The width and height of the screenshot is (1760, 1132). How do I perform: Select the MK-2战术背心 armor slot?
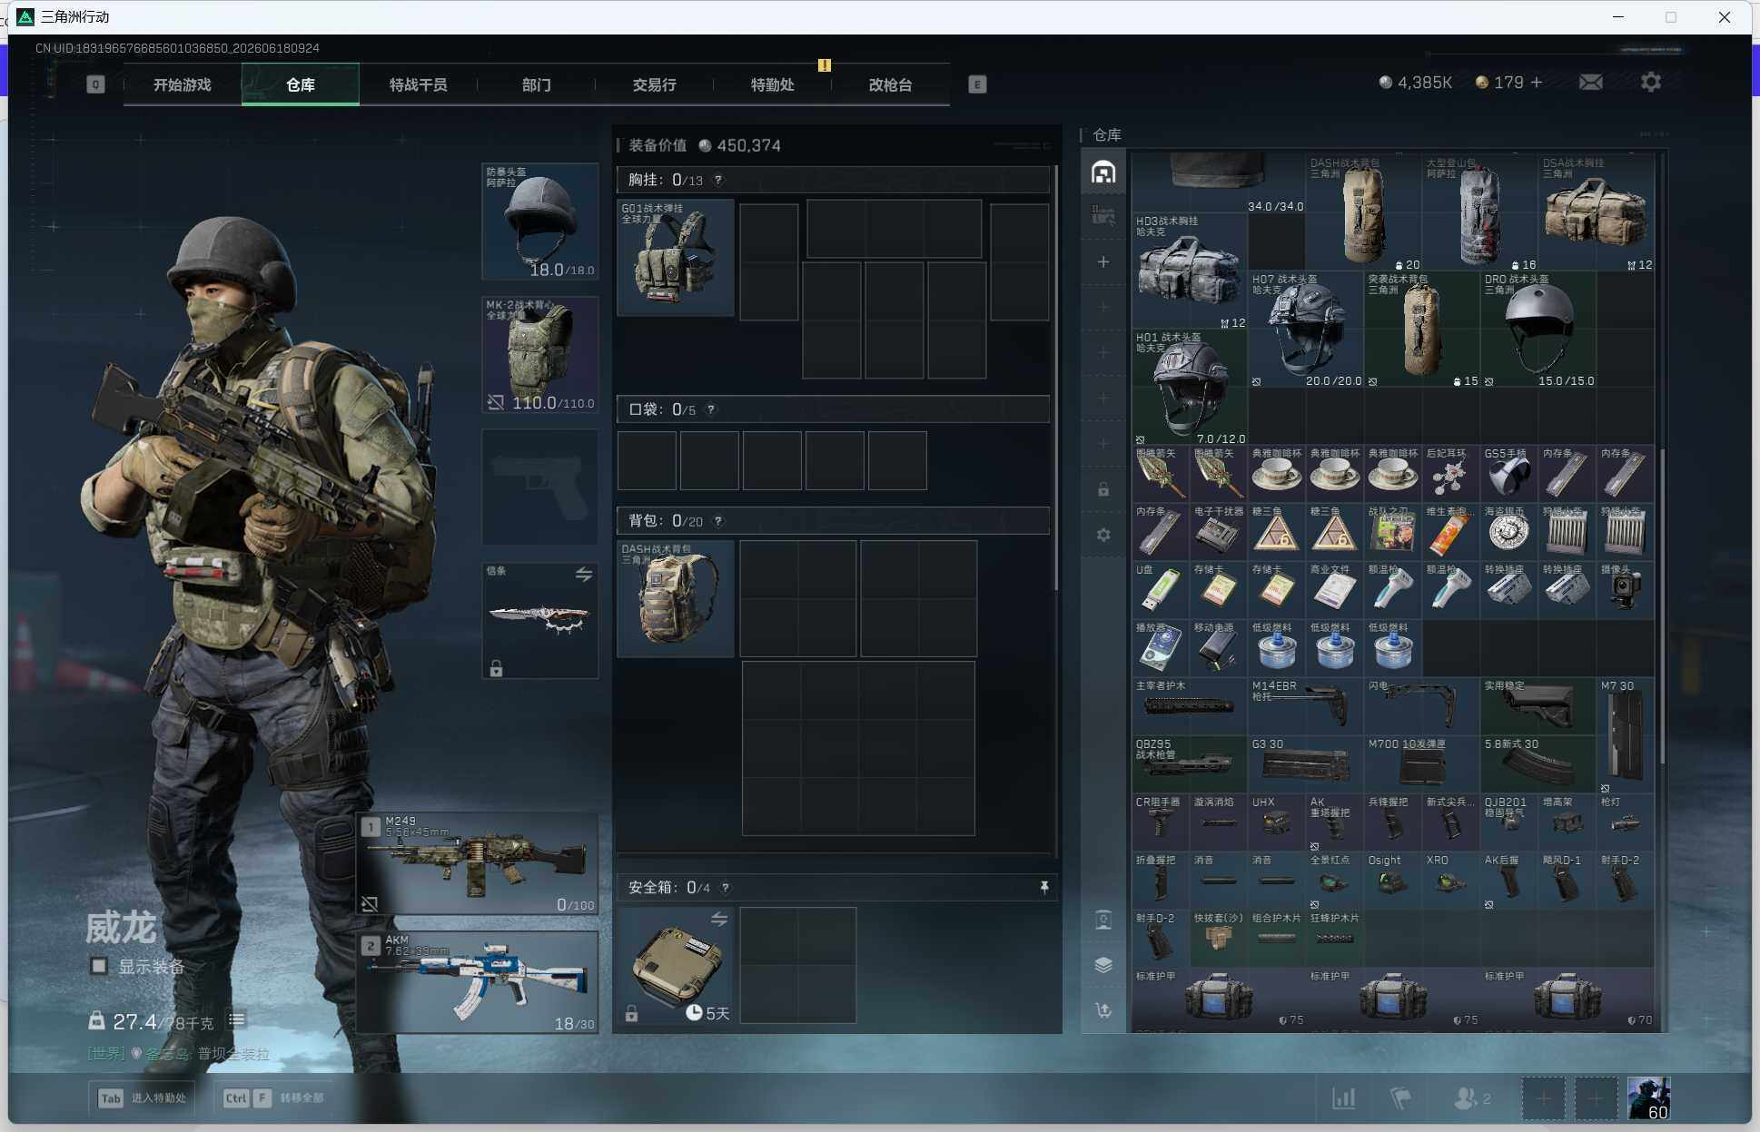539,354
